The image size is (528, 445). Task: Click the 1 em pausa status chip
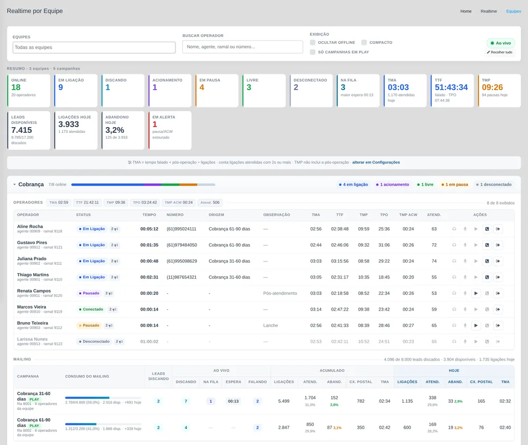[455, 185]
